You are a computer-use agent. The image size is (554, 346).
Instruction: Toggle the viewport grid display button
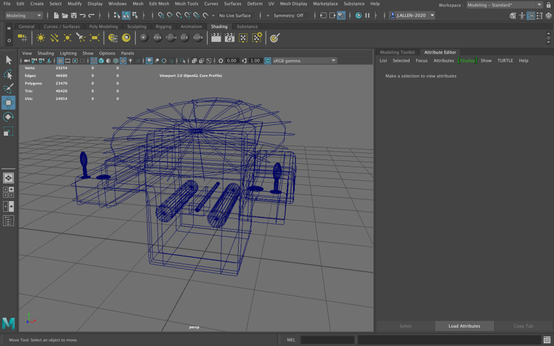point(61,61)
